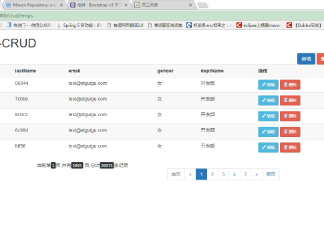The height and width of the screenshot is (243, 324).
Task: Click the email column header
Action: tap(74, 71)
